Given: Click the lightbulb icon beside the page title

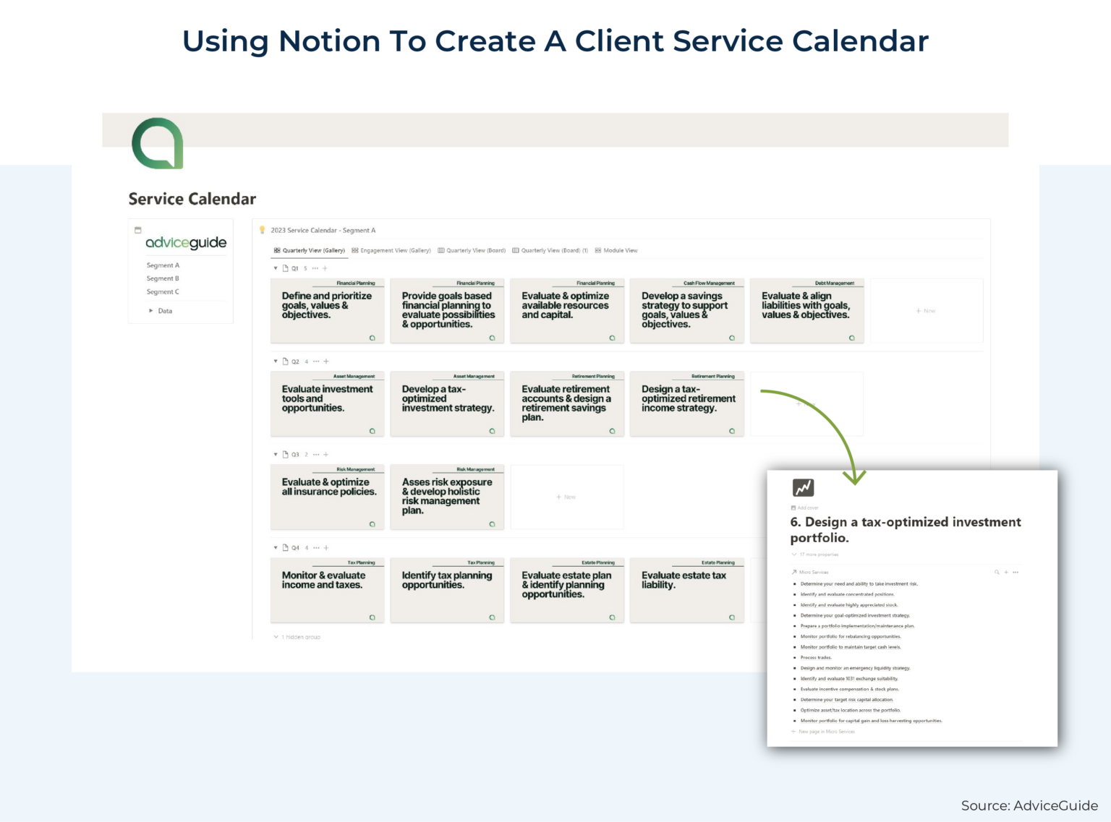Looking at the screenshot, I should point(263,230).
